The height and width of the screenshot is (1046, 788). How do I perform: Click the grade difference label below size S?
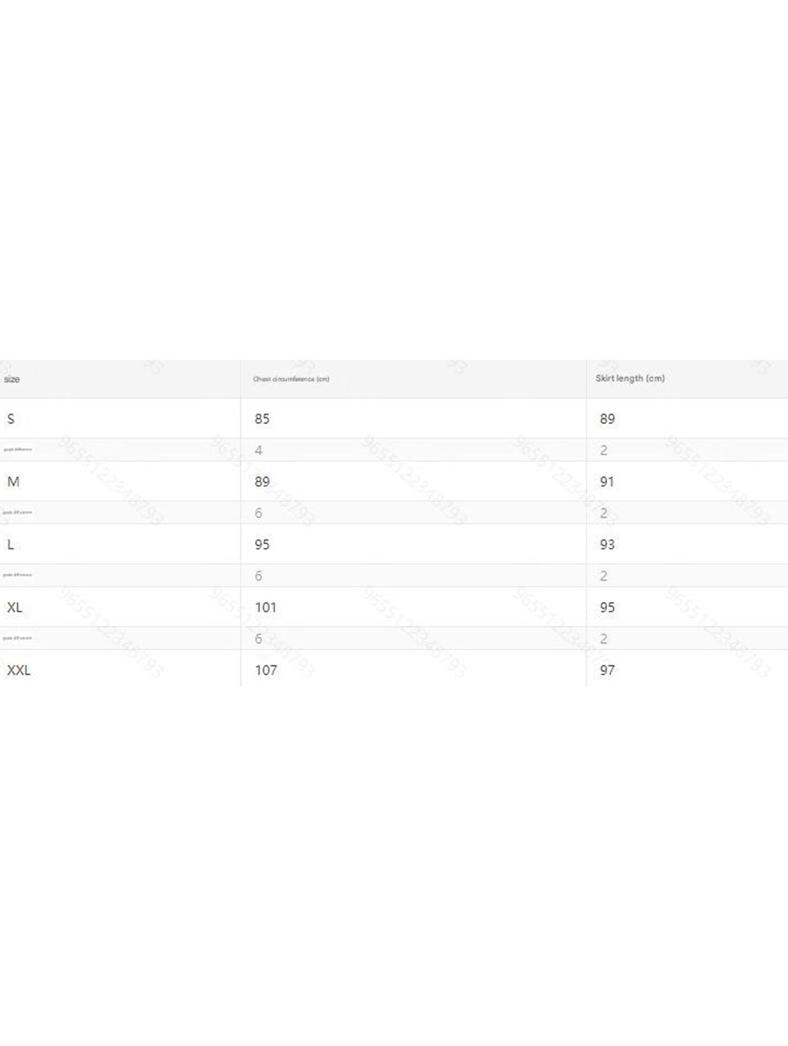pyautogui.click(x=17, y=450)
